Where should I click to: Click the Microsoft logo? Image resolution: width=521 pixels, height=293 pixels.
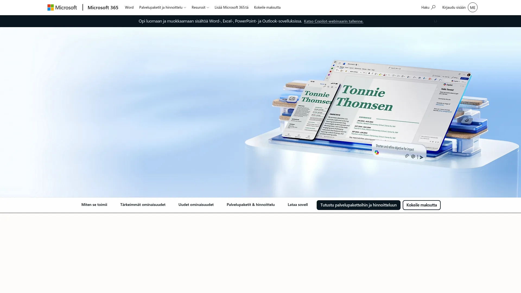click(62, 7)
